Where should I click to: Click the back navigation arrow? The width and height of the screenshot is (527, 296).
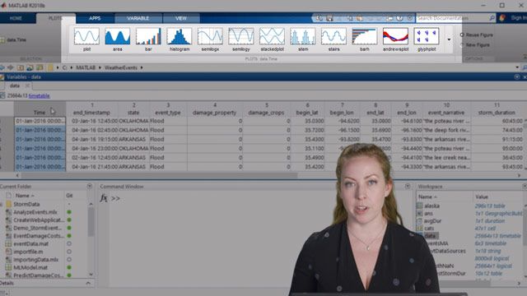[x=2, y=67]
